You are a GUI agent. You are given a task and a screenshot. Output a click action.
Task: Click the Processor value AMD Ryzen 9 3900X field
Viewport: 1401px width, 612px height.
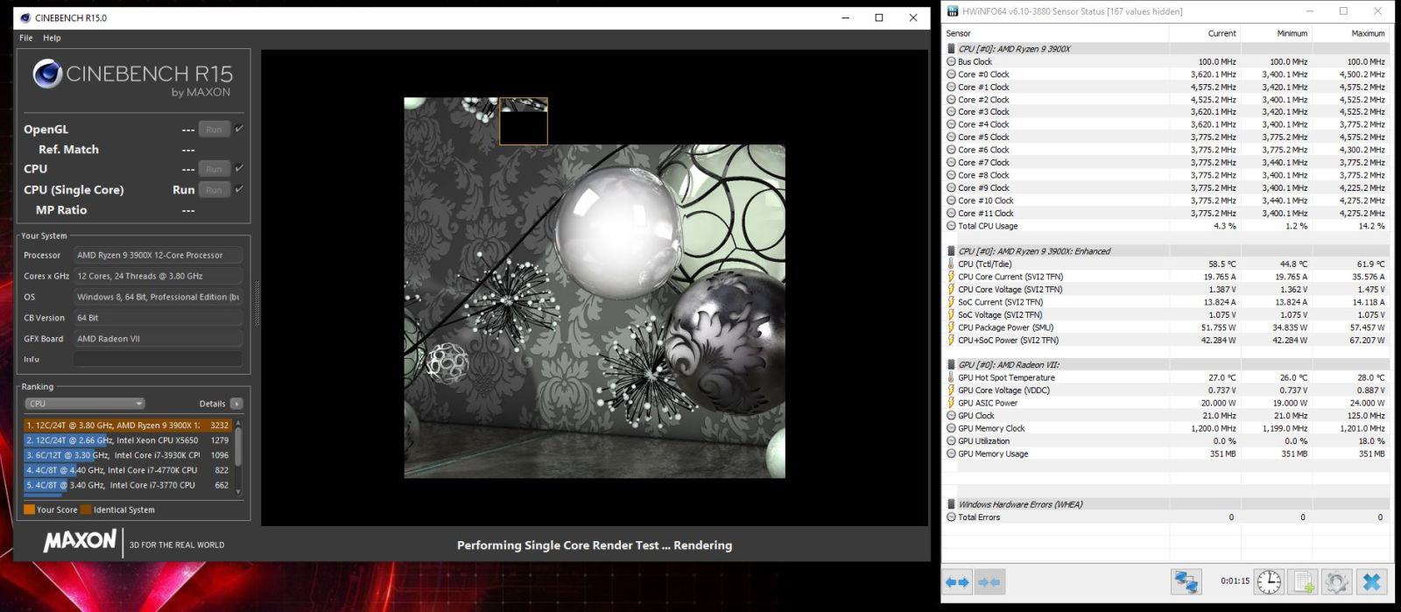tap(158, 255)
